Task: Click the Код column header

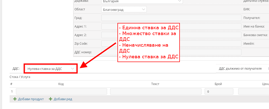Action: (x=61, y=84)
